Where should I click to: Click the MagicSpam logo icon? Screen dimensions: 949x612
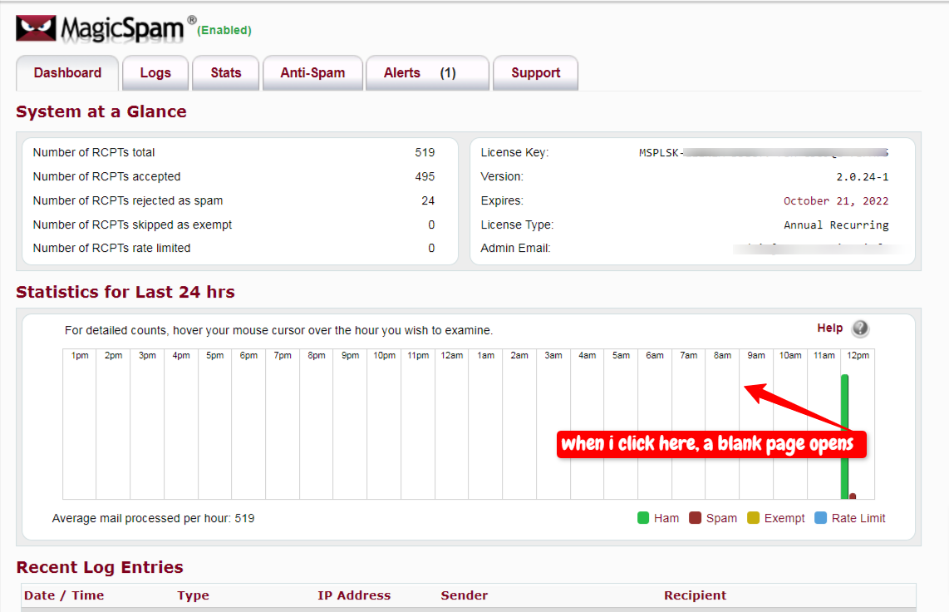36,29
